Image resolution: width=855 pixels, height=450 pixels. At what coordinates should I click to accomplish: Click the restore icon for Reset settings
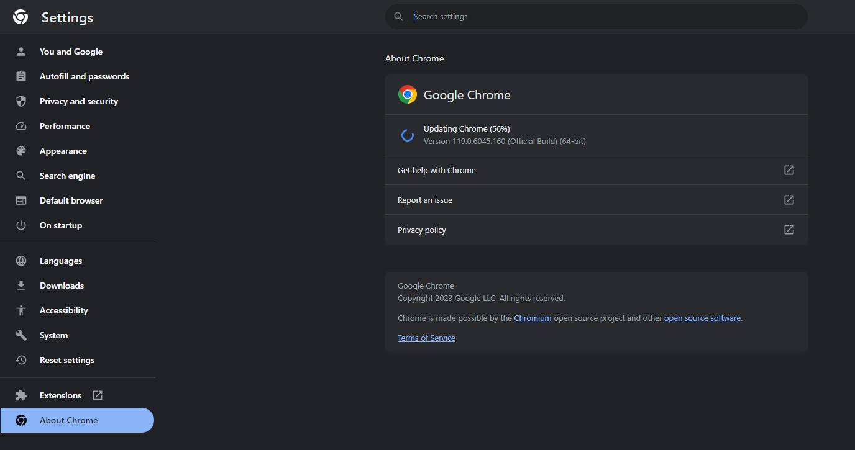pyautogui.click(x=21, y=360)
